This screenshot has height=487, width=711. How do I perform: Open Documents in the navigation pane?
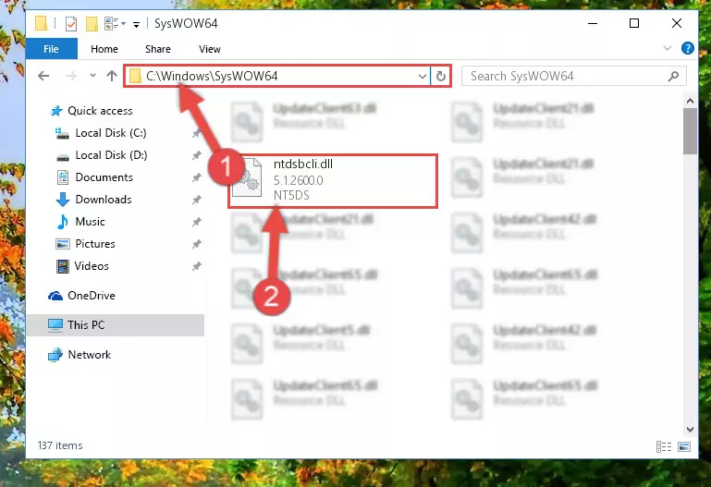pyautogui.click(x=95, y=177)
